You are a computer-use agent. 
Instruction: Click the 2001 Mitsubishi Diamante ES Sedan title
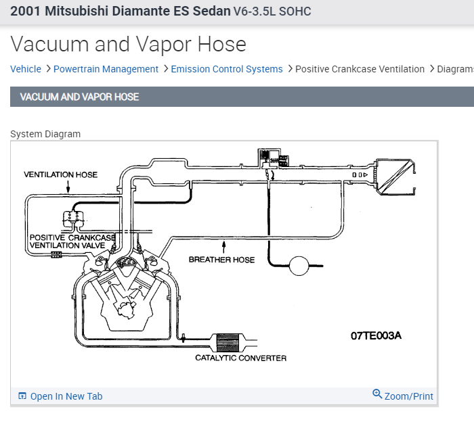coord(121,11)
